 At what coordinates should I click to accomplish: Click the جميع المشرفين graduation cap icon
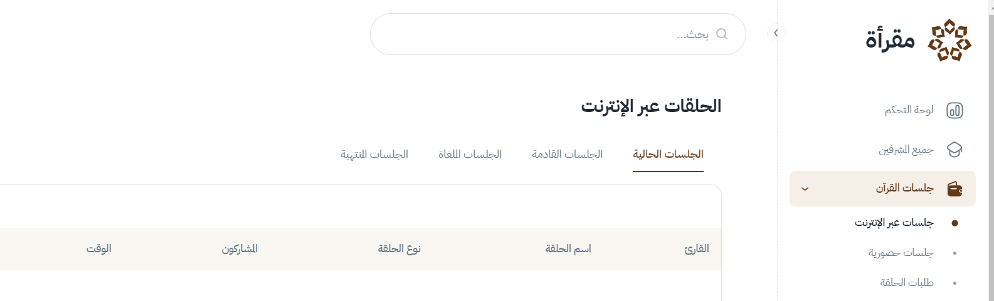point(954,150)
